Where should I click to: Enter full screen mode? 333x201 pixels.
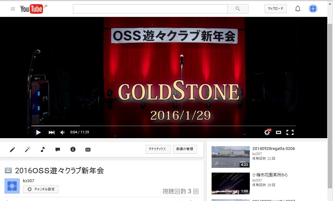(x=290, y=132)
